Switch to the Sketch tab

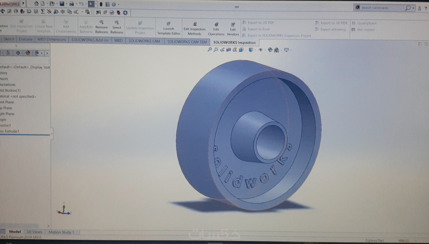coord(9,39)
